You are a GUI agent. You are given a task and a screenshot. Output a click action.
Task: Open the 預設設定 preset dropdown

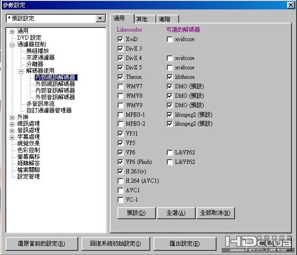click(x=100, y=18)
